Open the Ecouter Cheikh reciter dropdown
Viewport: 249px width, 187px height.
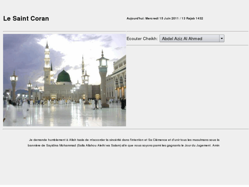tap(192, 38)
